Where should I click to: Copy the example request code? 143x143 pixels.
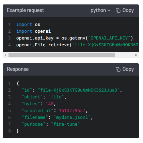point(125,11)
